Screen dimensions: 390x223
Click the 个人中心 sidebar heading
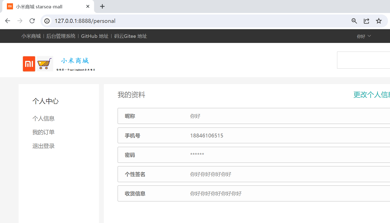46,101
